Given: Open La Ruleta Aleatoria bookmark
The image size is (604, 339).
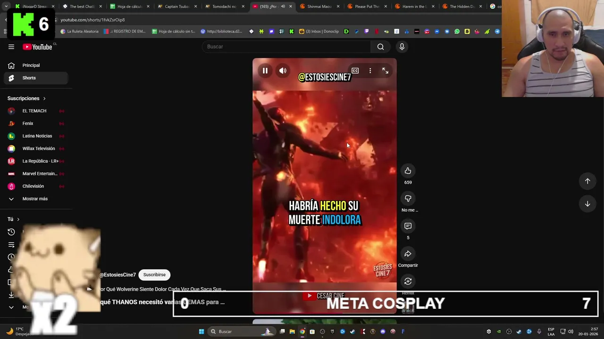Looking at the screenshot, I should coord(80,32).
